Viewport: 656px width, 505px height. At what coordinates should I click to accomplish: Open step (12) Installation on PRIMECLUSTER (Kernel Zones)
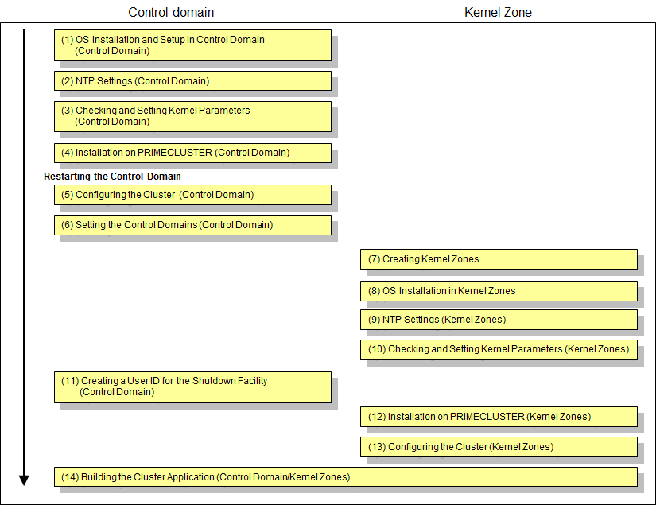tap(499, 417)
